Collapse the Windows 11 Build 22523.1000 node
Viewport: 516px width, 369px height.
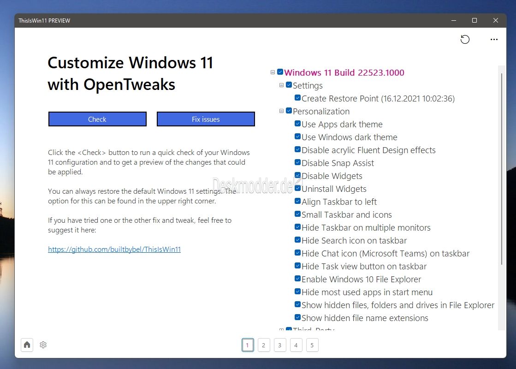[x=273, y=72]
